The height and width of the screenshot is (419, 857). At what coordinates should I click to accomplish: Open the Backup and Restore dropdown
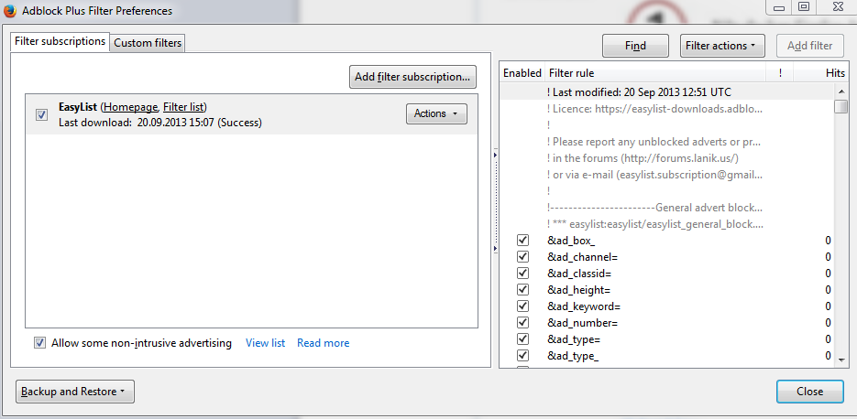pos(75,392)
